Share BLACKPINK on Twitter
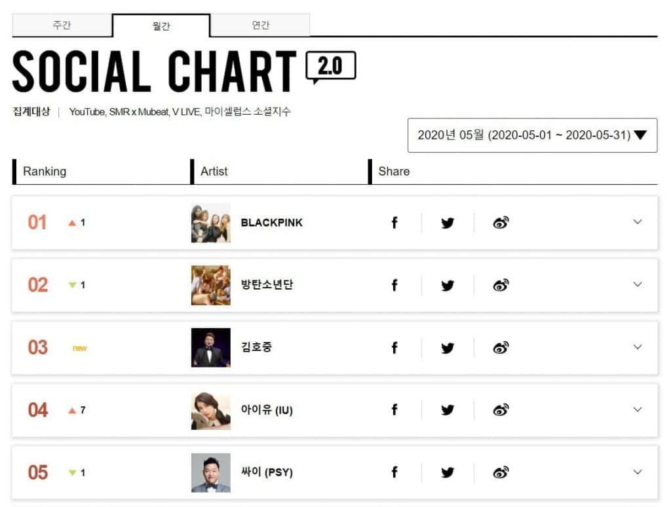671x507 pixels. coord(448,223)
